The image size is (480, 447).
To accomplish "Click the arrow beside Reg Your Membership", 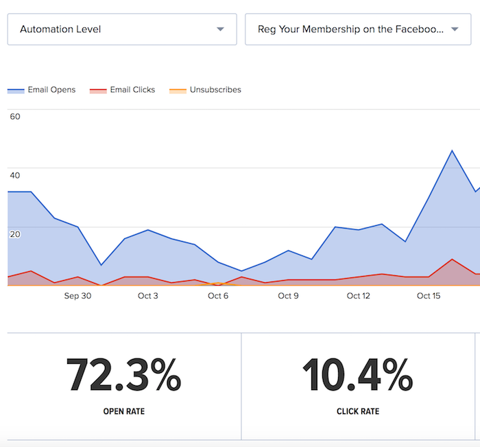I will pyautogui.click(x=455, y=29).
